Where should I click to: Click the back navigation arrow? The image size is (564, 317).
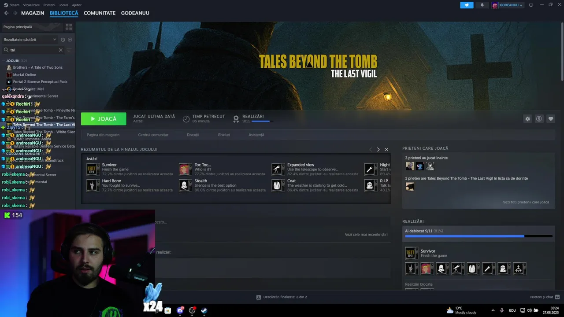(x=6, y=13)
